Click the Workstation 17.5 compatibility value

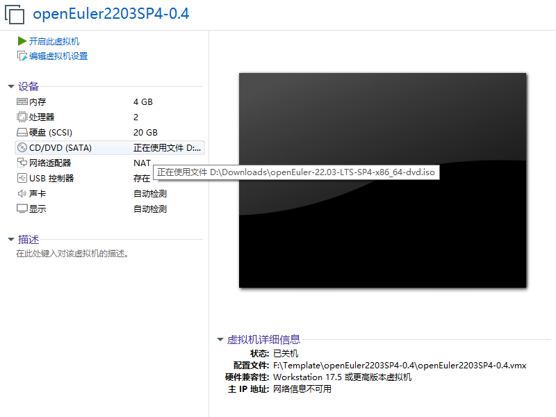pyautogui.click(x=342, y=377)
